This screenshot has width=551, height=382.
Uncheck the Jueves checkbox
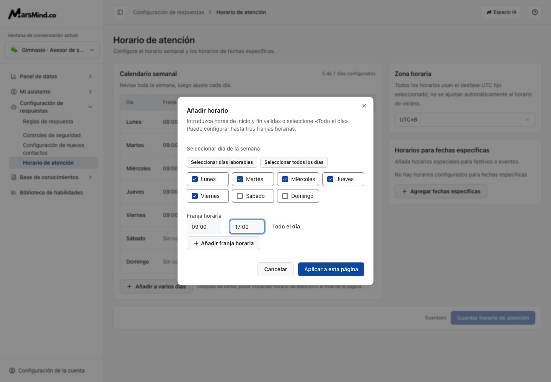[x=330, y=179]
